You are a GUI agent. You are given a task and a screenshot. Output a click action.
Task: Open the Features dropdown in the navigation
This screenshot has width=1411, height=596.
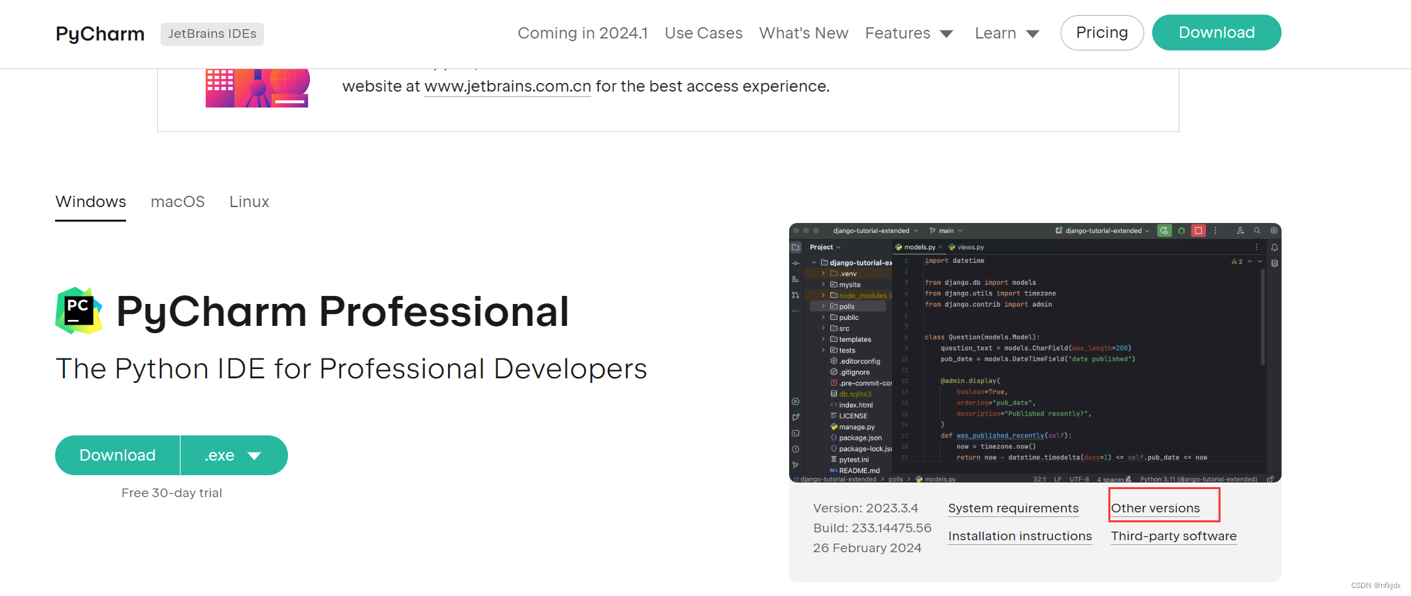click(909, 33)
